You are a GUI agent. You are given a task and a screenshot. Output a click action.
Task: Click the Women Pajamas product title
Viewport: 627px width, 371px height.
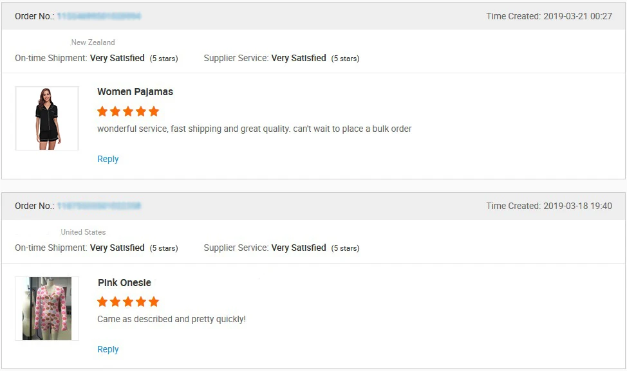[x=135, y=92]
